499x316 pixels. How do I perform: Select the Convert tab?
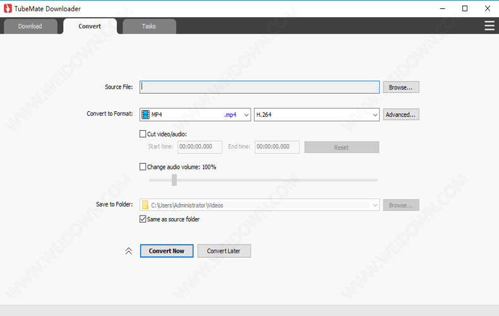click(x=90, y=26)
